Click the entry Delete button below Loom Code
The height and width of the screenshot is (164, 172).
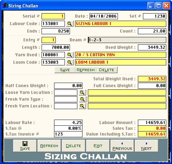pyautogui.click(x=107, y=70)
